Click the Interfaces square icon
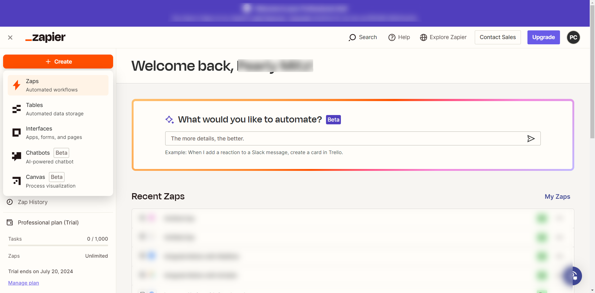The width and height of the screenshot is (595, 293). click(16, 133)
